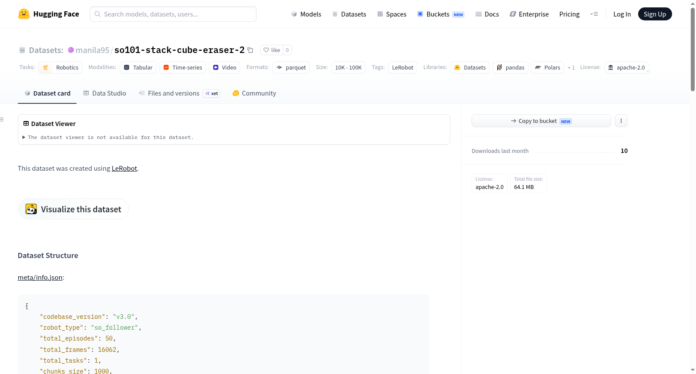Click the manila95 user avatar

(71, 50)
